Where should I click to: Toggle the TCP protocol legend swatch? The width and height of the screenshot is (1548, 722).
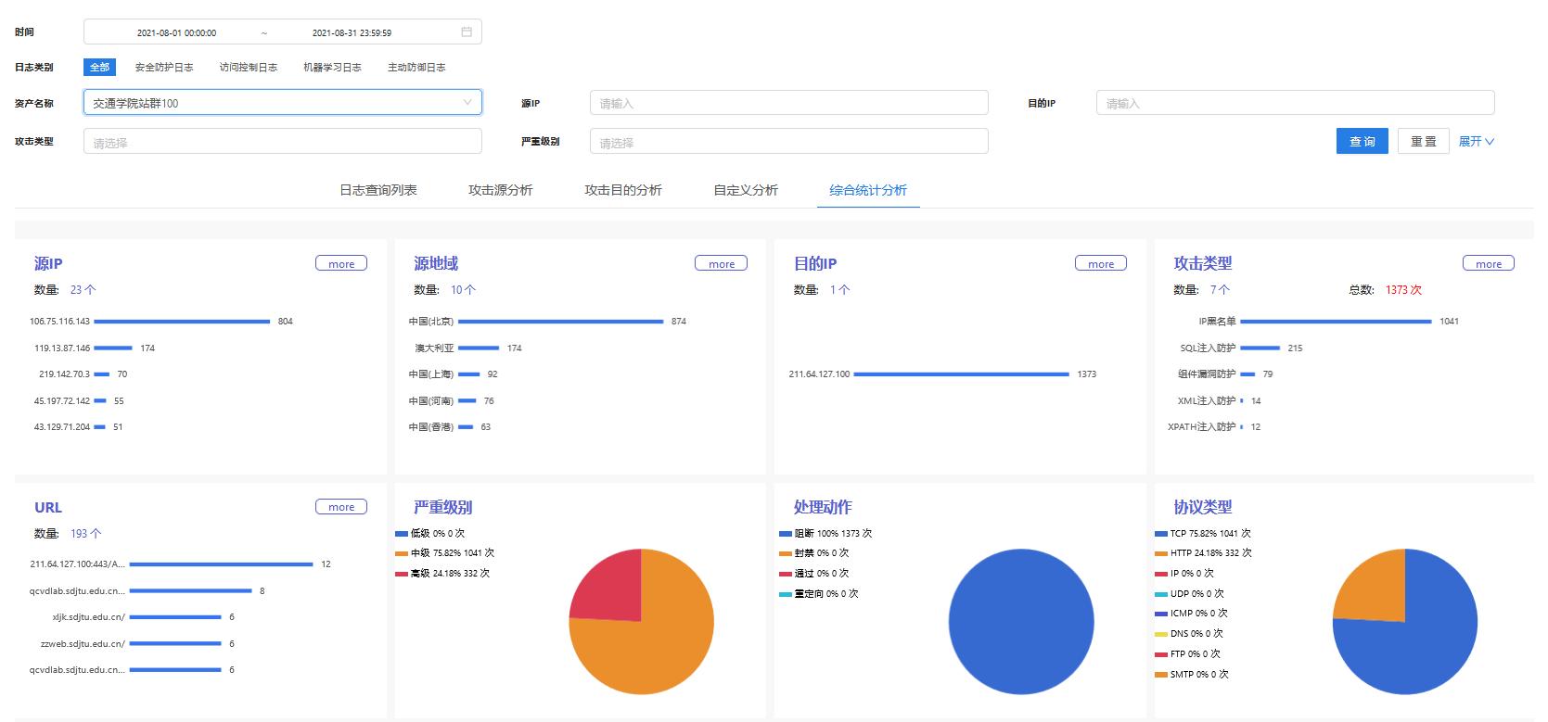(x=1160, y=533)
